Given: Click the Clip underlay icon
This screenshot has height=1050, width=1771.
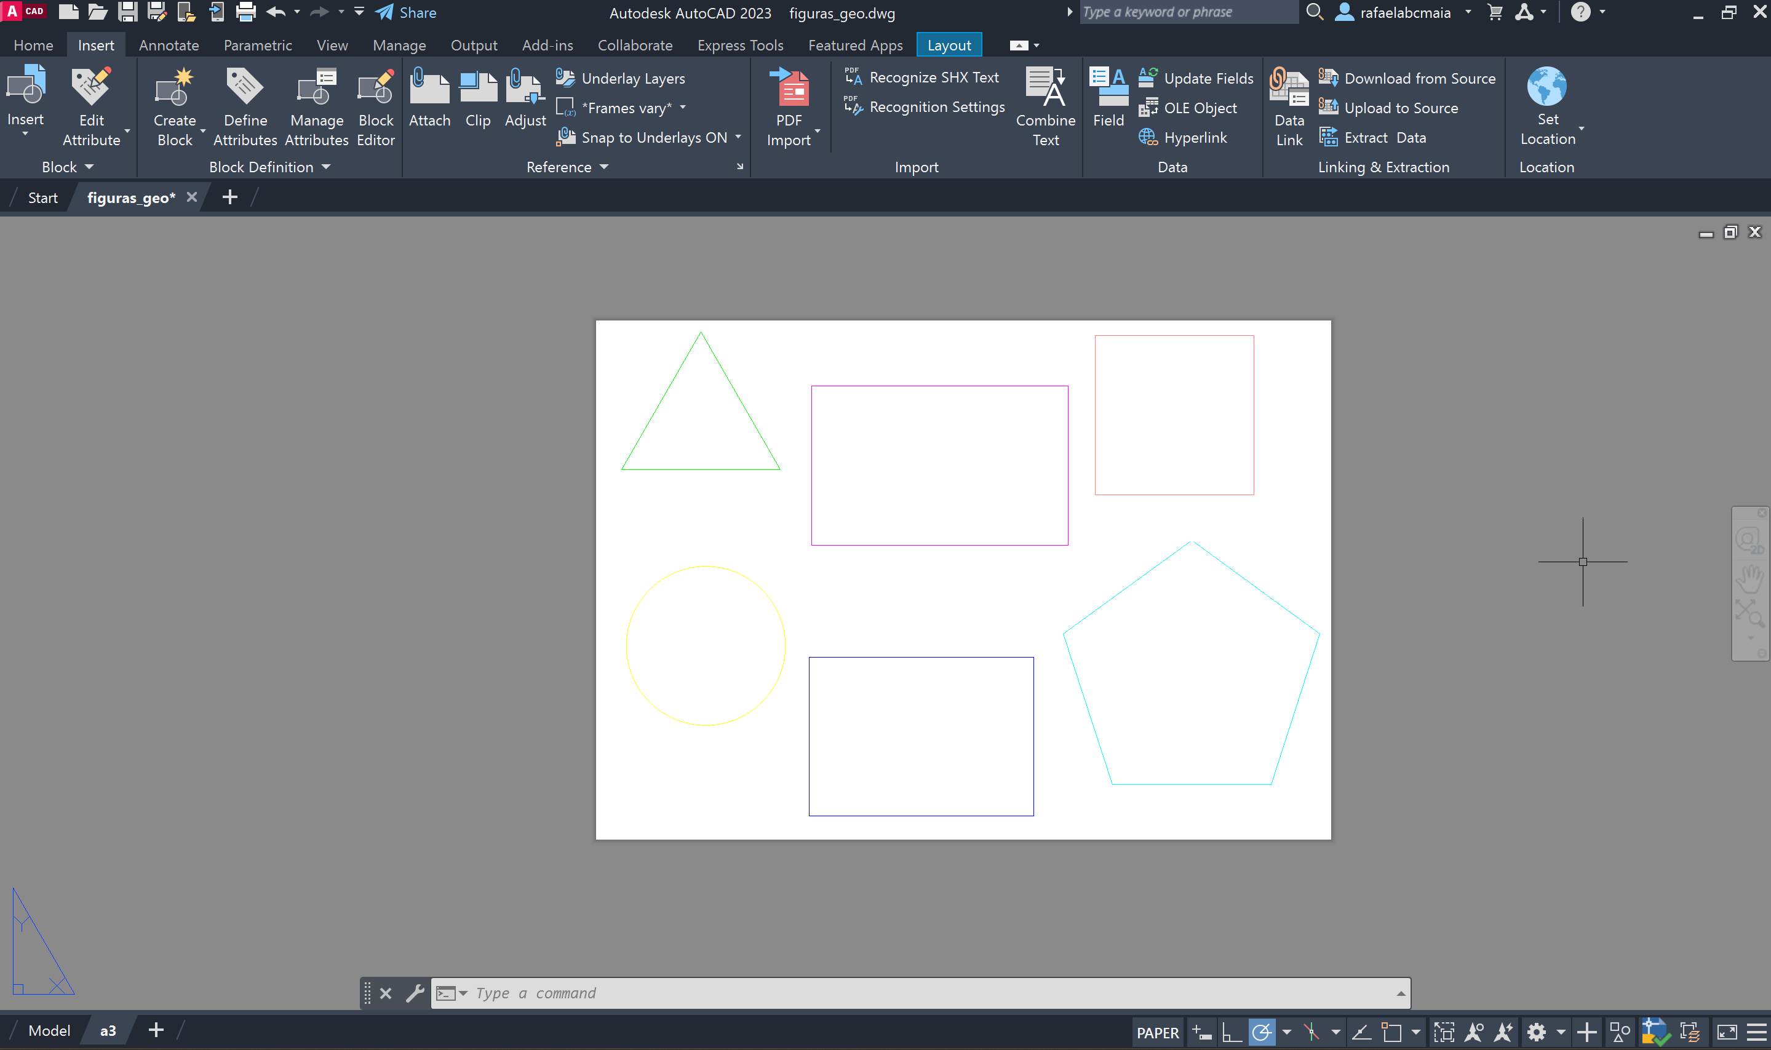Looking at the screenshot, I should coord(477,98).
